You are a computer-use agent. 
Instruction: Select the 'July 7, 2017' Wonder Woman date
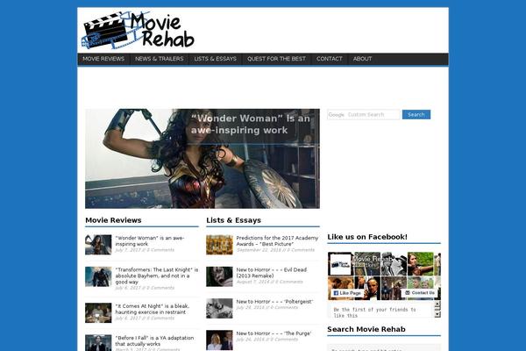pyautogui.click(x=128, y=250)
